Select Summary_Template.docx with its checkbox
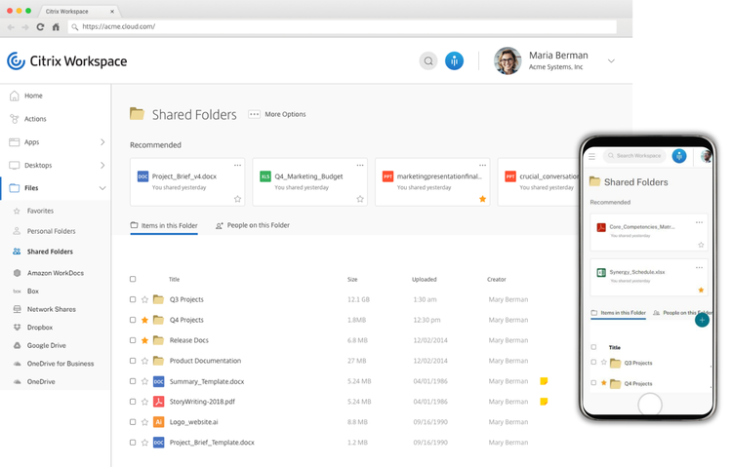732x467 pixels. [x=133, y=381]
